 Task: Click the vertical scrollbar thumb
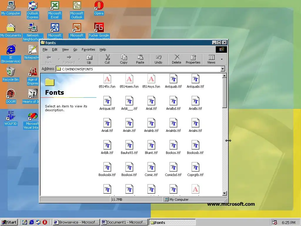pyautogui.click(x=224, y=93)
